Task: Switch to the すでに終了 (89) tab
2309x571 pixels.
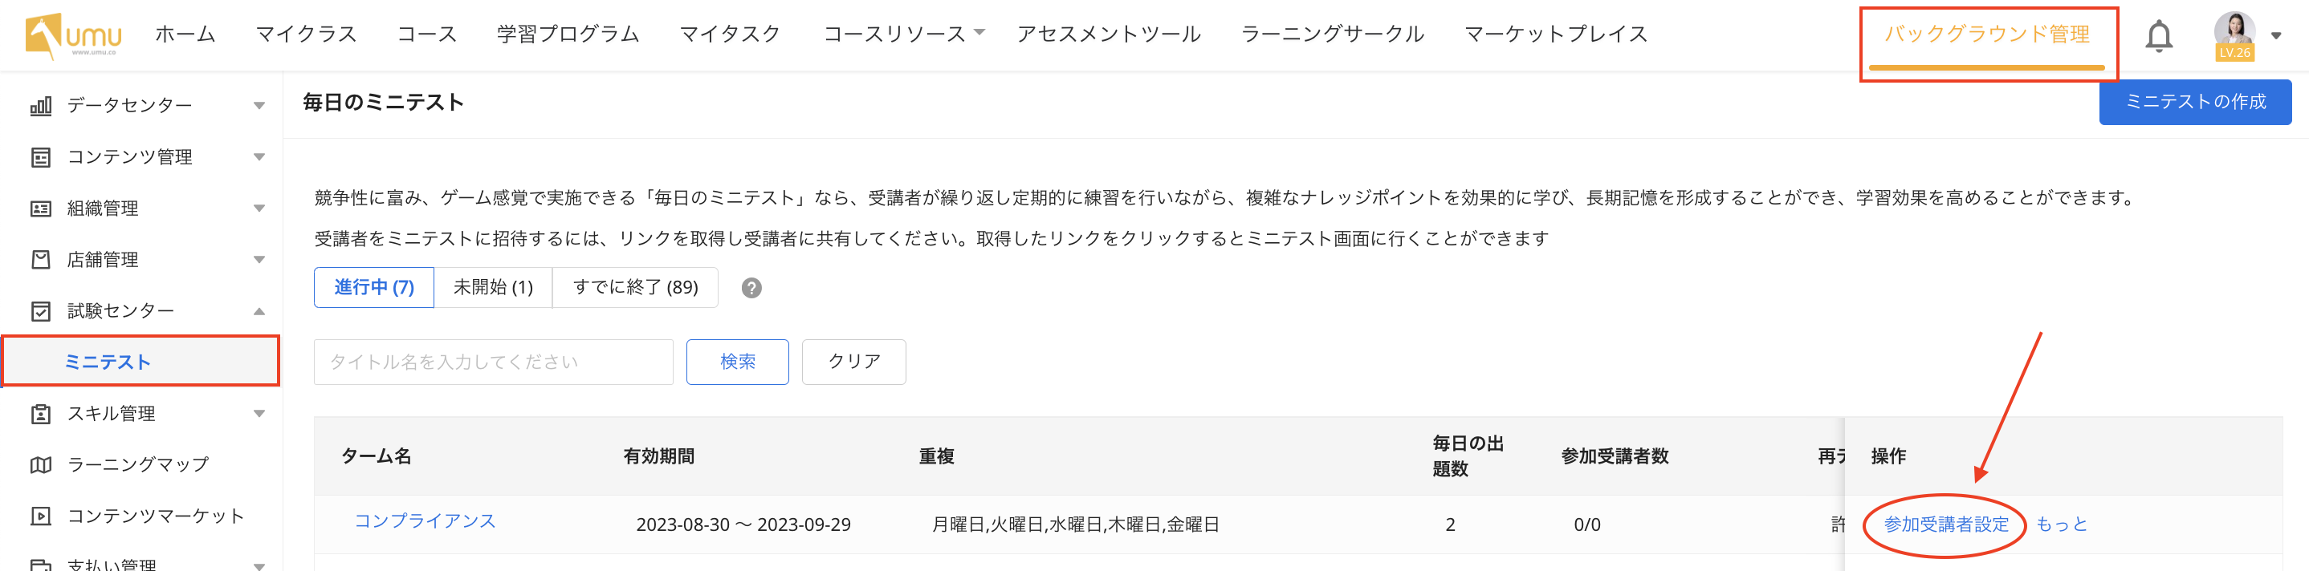Action: pos(634,287)
